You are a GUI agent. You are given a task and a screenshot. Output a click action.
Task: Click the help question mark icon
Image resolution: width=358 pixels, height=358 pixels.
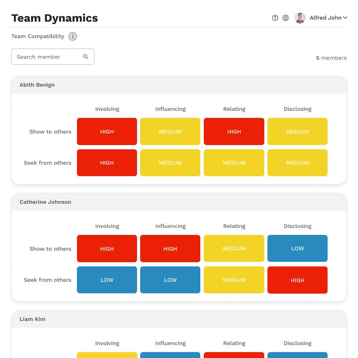275,18
